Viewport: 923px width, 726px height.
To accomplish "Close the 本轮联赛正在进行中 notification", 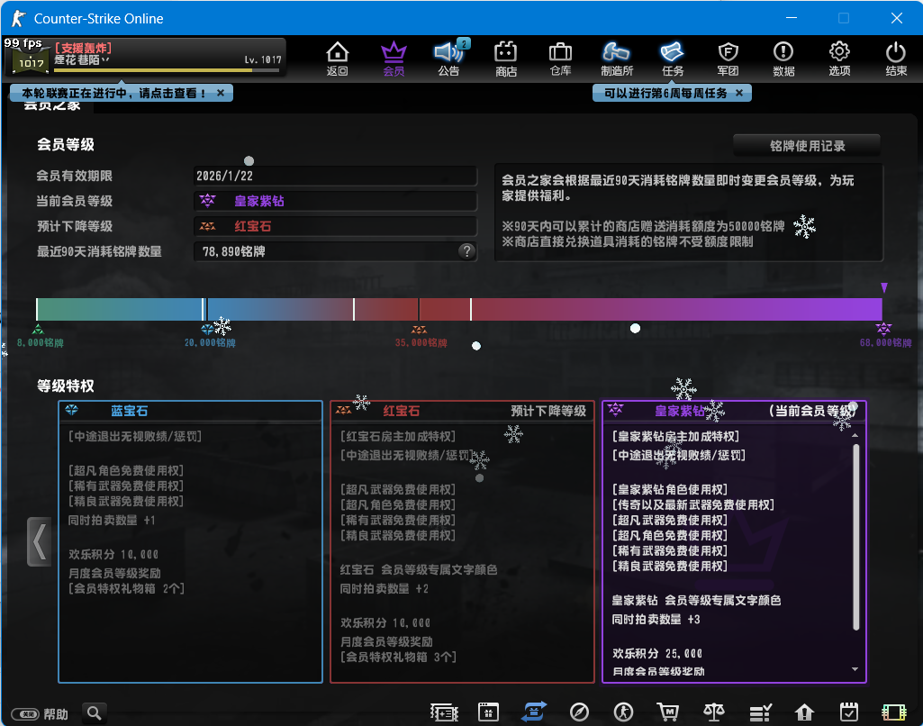I will (x=222, y=93).
